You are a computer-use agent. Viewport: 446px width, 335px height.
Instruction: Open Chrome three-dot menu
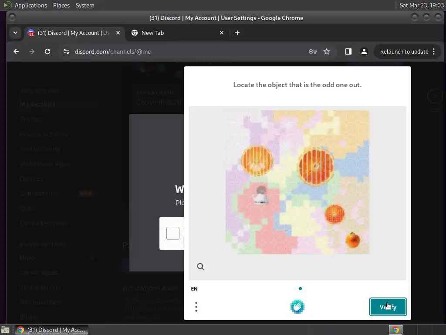tap(434, 51)
